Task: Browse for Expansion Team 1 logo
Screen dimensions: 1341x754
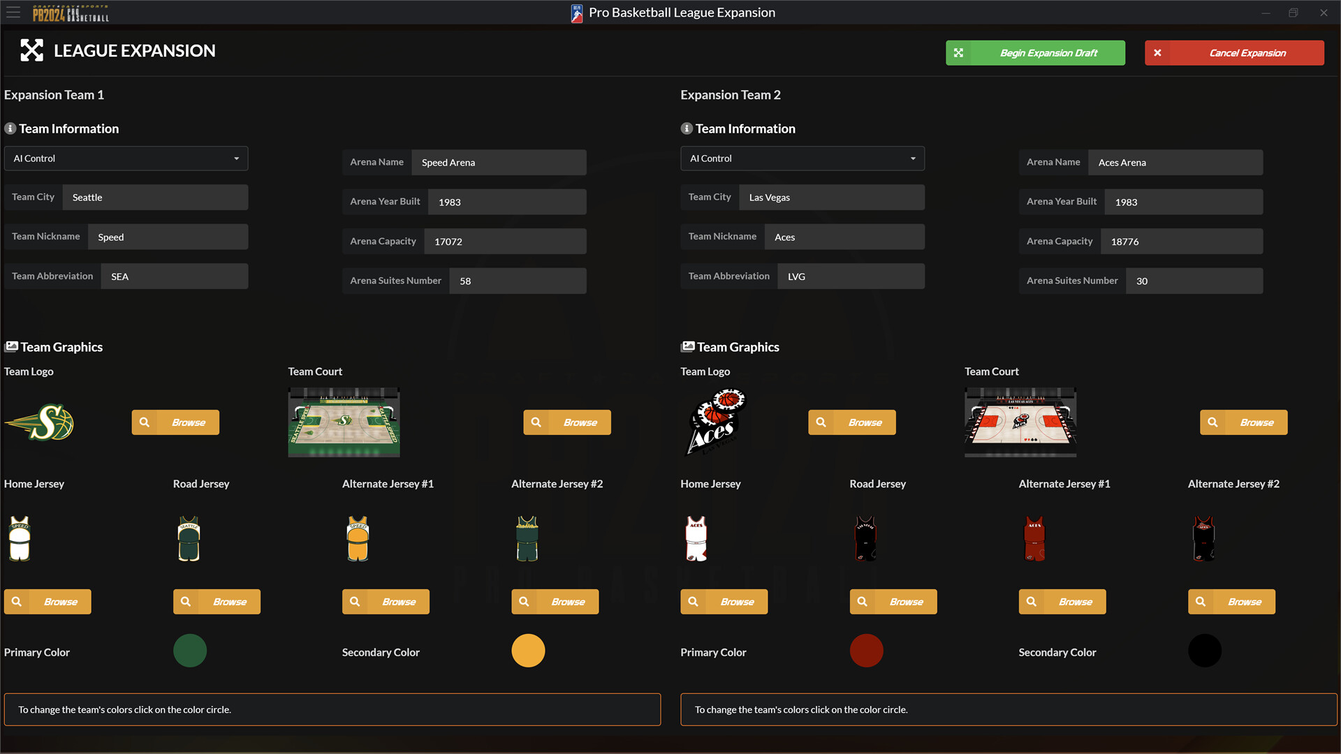Action: tap(175, 422)
